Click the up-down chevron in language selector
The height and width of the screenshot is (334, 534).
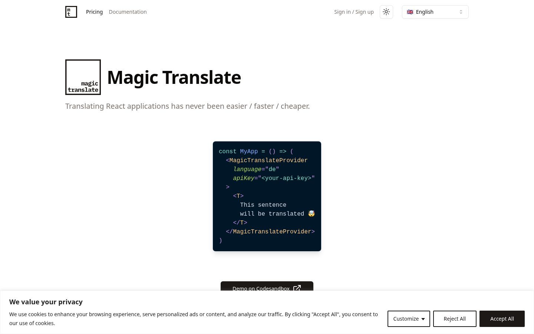(461, 12)
